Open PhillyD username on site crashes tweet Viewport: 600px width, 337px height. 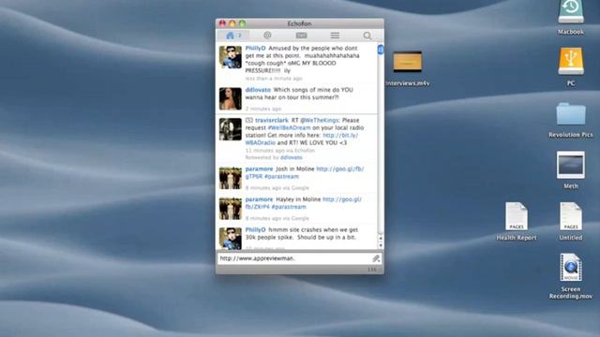pos(255,229)
